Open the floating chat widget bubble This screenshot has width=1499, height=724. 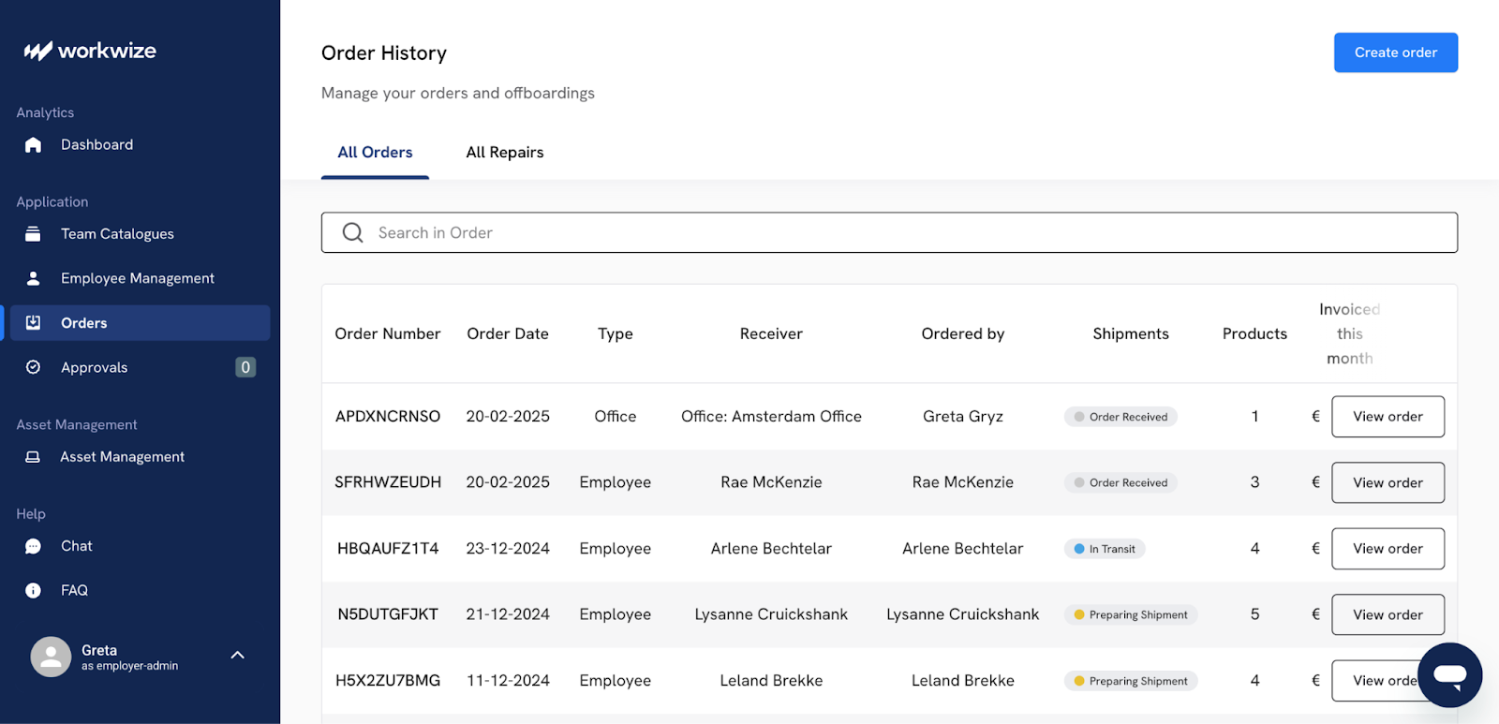click(x=1449, y=674)
